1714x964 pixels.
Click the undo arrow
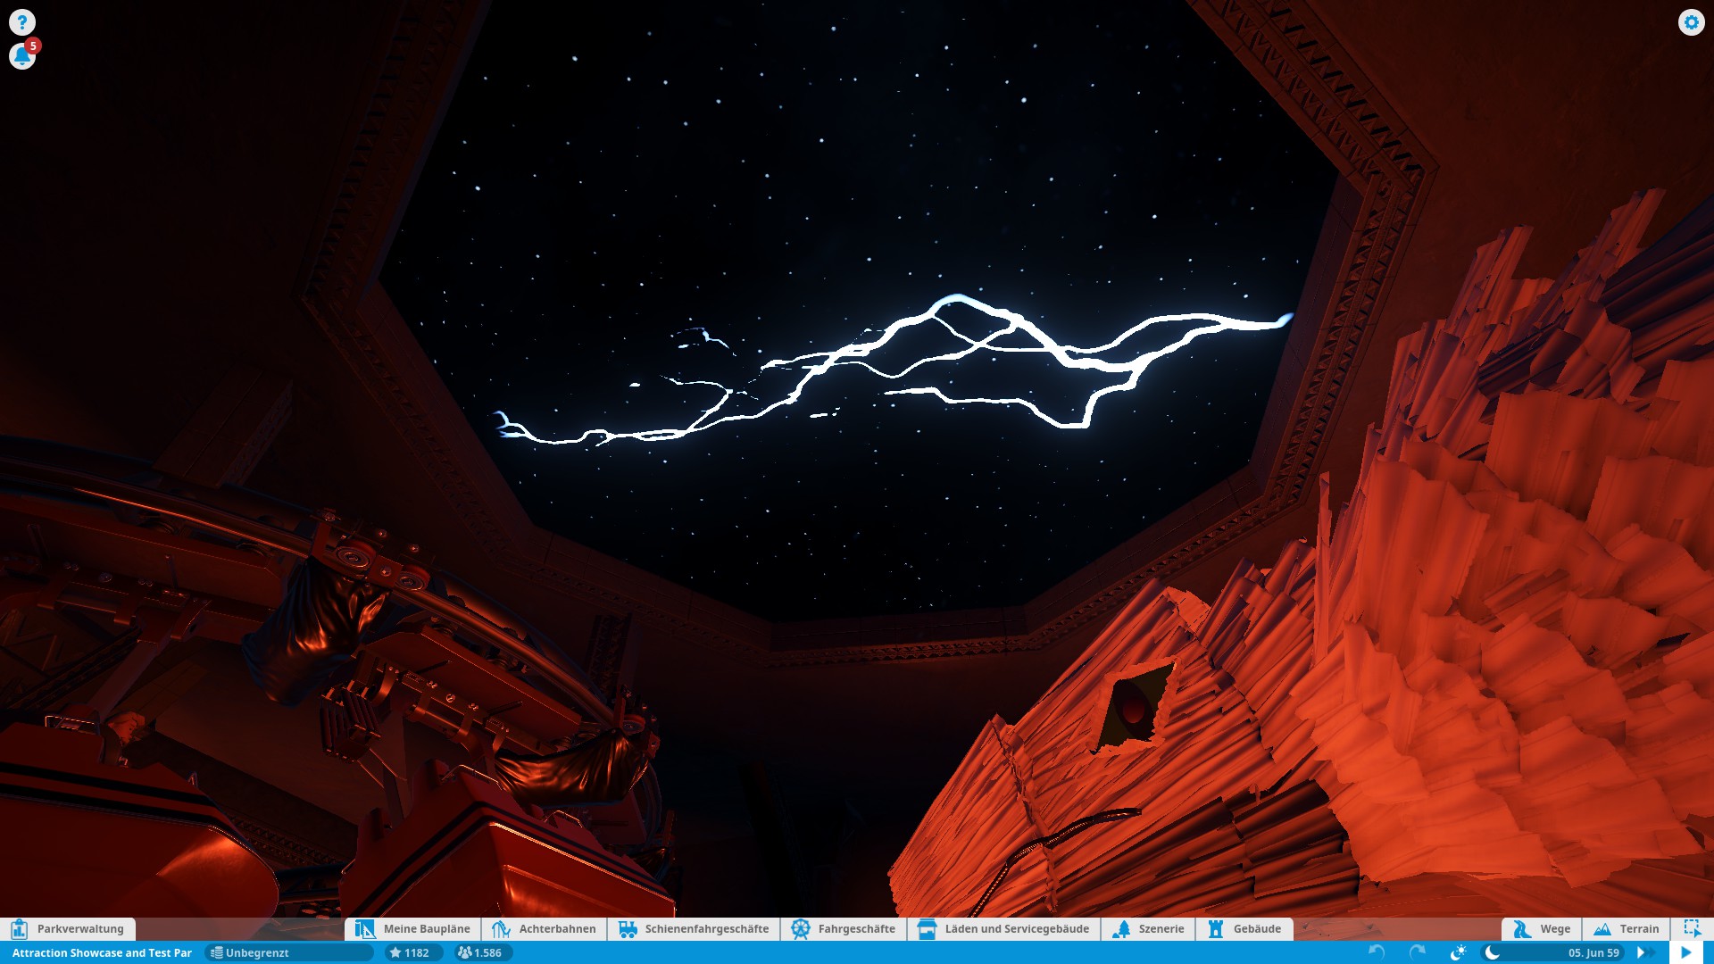1377,952
